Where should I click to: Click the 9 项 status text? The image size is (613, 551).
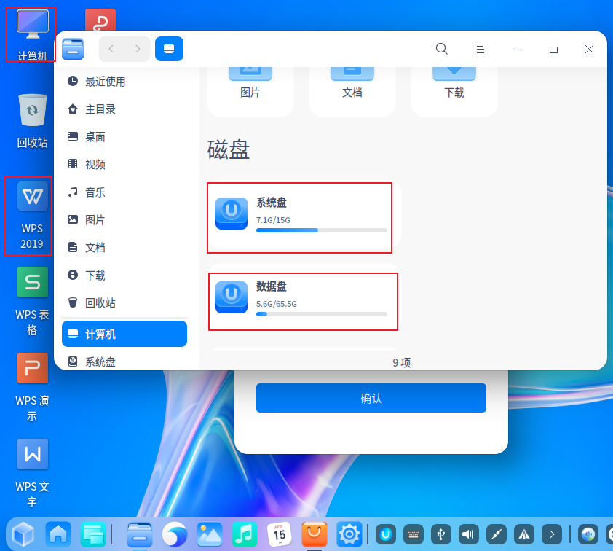pos(401,362)
